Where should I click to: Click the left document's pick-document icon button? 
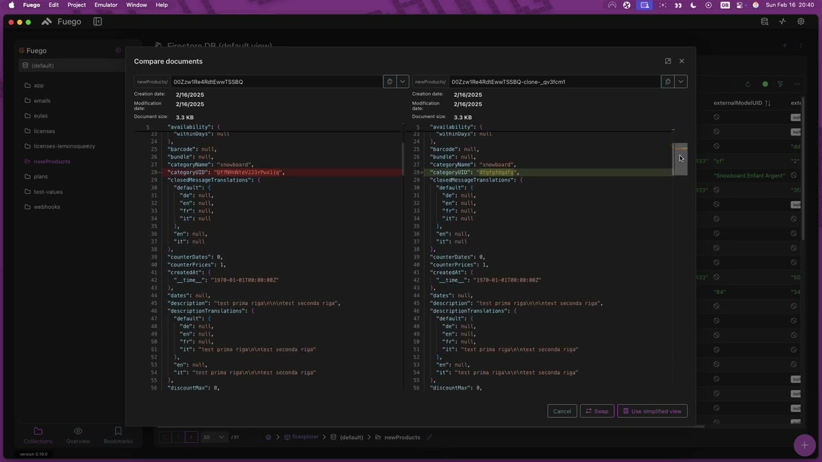(x=389, y=81)
